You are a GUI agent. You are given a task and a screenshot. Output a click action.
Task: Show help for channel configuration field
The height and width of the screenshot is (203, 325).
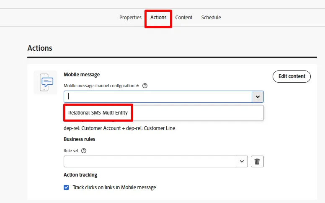point(145,86)
